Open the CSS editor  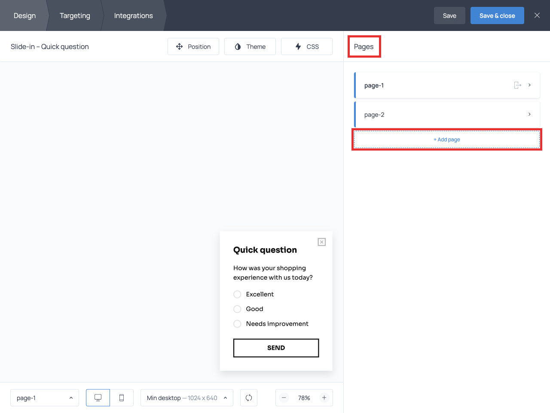pyautogui.click(x=307, y=46)
